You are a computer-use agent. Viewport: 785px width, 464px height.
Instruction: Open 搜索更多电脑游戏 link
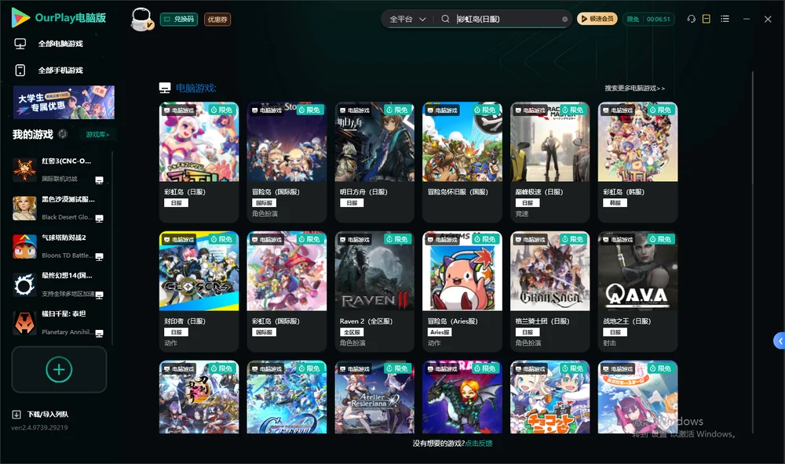(x=634, y=88)
